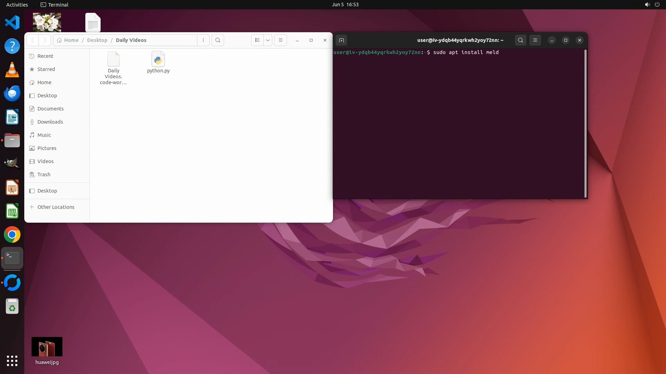Click Desktop in the path breadcrumb
The height and width of the screenshot is (374, 666).
97,40
